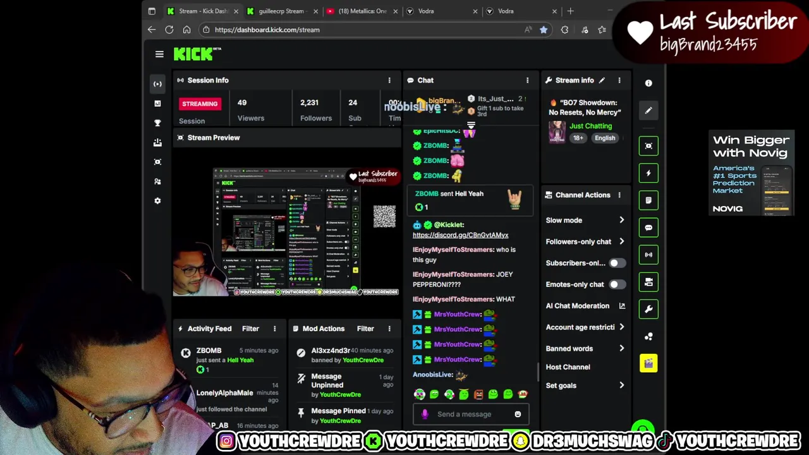This screenshot has height=455, width=809.
Task: Click Host Channel action
Action: [x=568, y=367]
